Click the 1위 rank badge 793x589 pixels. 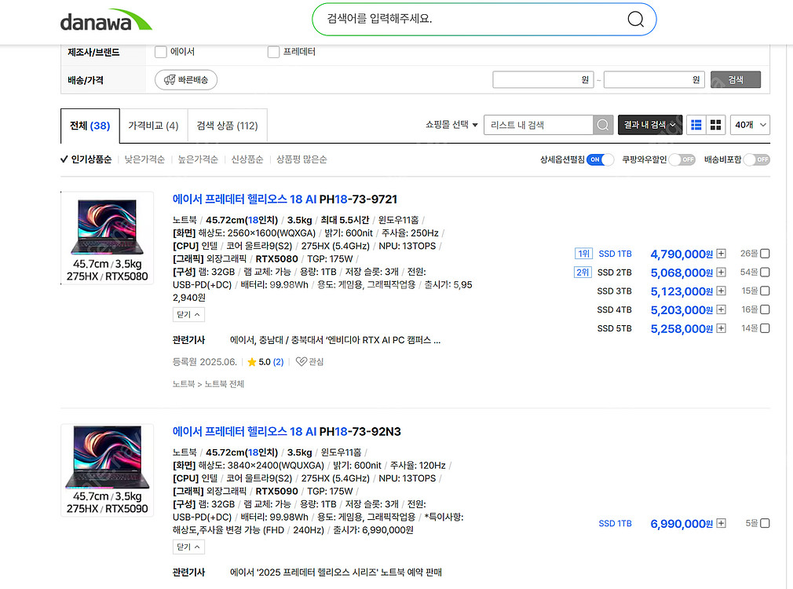click(583, 254)
